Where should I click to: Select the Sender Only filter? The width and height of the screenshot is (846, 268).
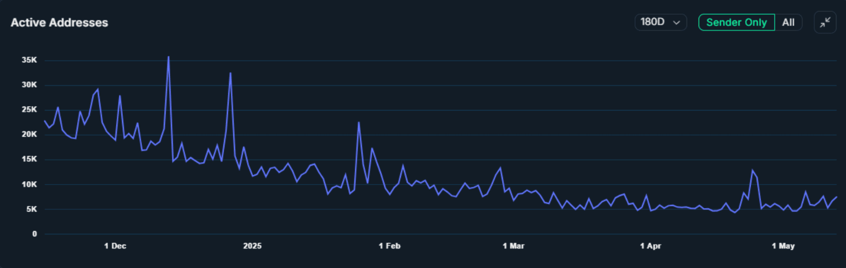736,22
